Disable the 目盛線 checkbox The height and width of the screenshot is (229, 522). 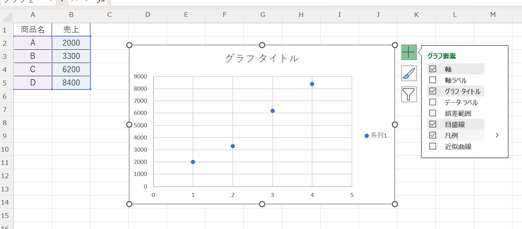(433, 124)
